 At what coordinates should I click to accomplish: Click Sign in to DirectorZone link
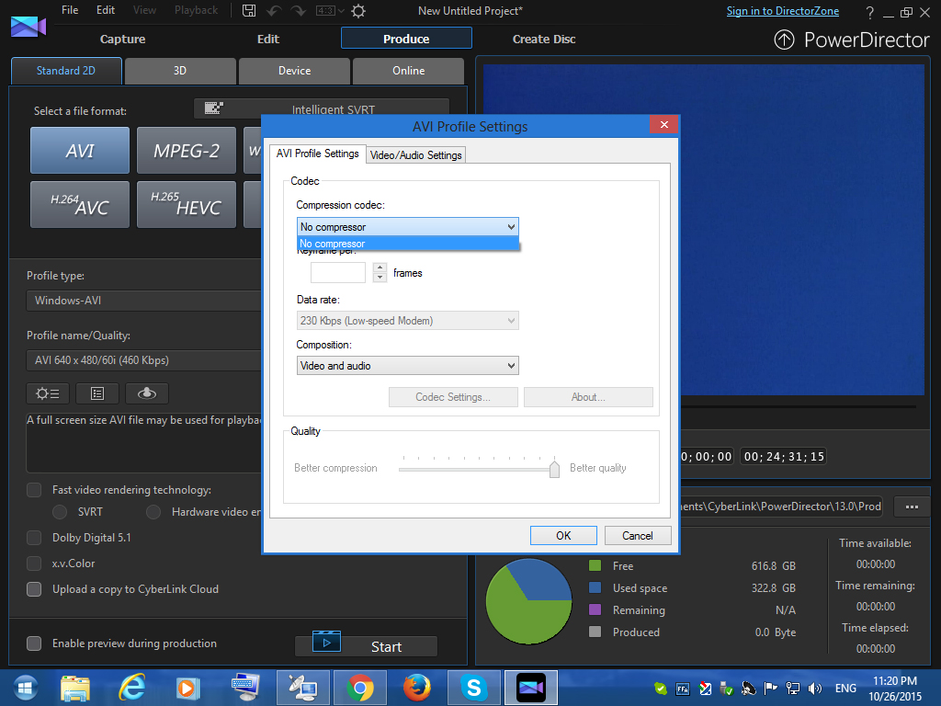[783, 11]
